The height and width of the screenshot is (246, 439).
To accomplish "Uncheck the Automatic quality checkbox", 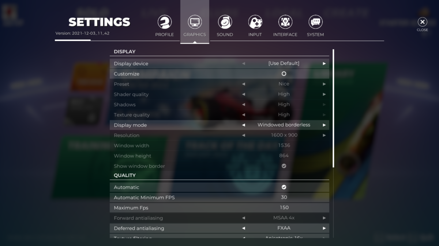I will 284,187.
